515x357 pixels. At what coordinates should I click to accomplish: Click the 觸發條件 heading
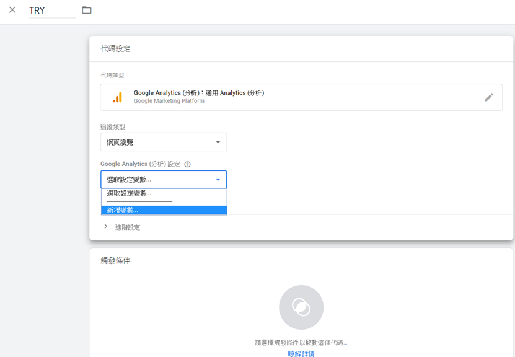[x=115, y=261]
